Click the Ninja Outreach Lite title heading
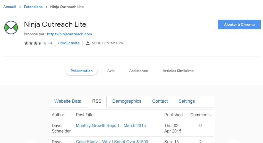Image resolution: width=263 pixels, height=143 pixels. pos(55,24)
